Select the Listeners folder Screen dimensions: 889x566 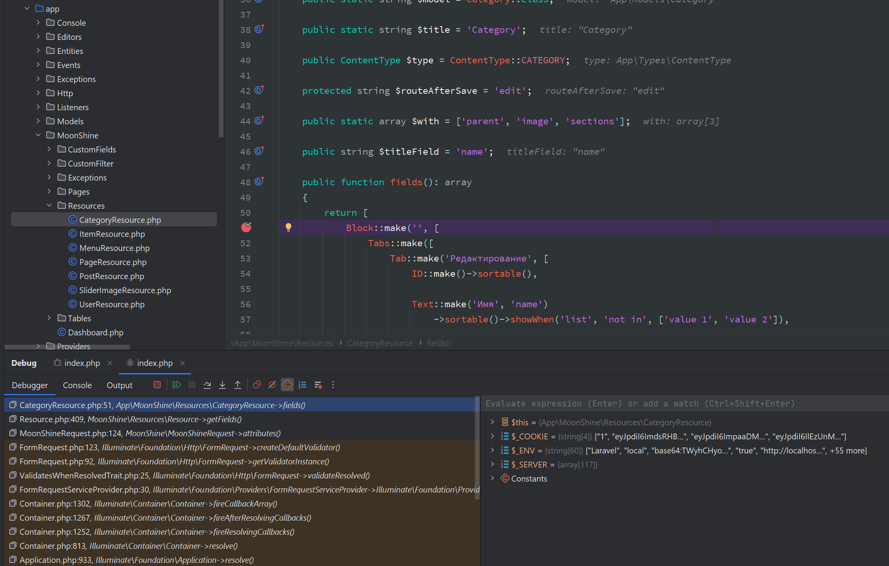click(x=73, y=107)
